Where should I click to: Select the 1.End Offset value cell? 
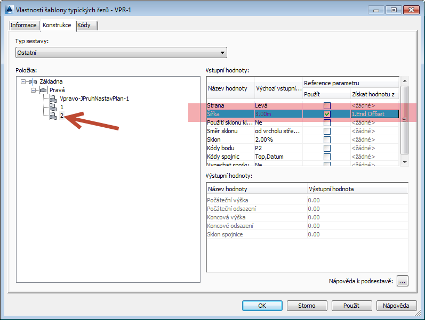pyautogui.click(x=374, y=114)
